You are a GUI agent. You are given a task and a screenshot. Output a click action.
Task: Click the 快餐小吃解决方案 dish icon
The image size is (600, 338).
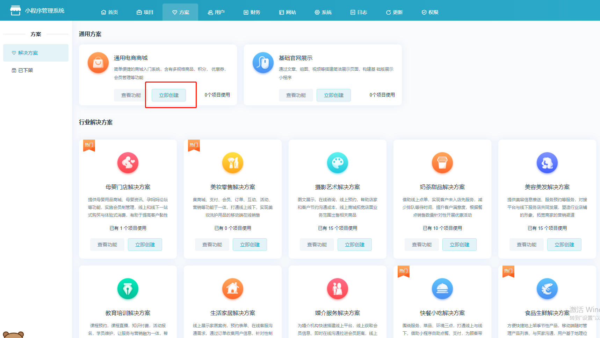(x=442, y=289)
